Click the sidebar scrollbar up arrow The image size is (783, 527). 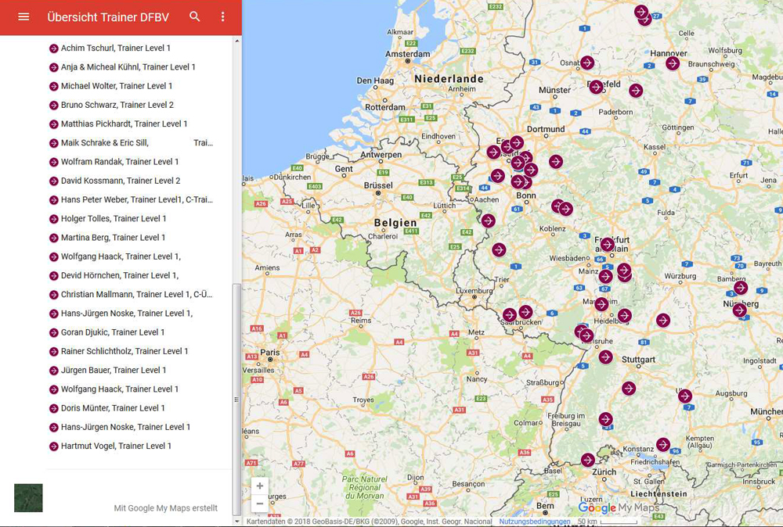coord(237,40)
